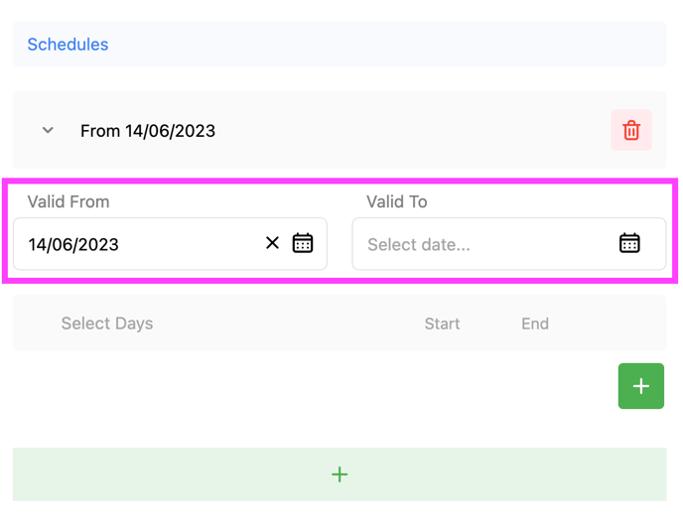The image size is (683, 524).
Task: Click the End column header
Action: coord(535,324)
